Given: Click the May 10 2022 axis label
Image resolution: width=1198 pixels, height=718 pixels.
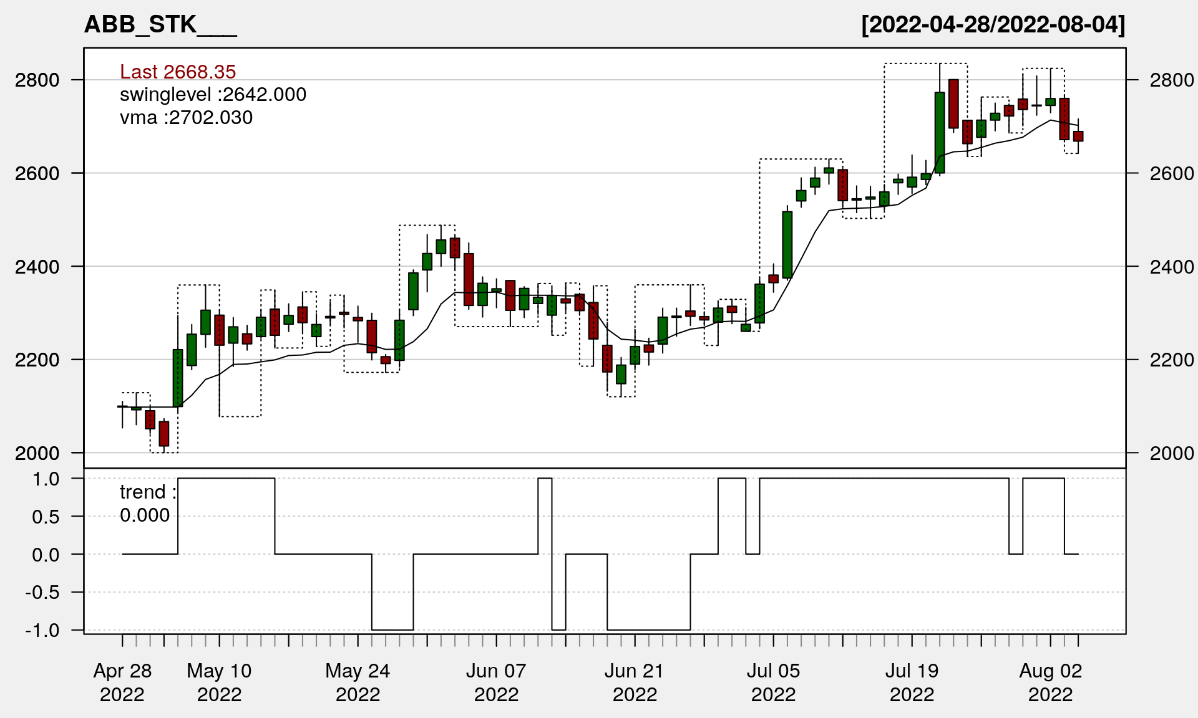Looking at the screenshot, I should pyautogui.click(x=219, y=682).
